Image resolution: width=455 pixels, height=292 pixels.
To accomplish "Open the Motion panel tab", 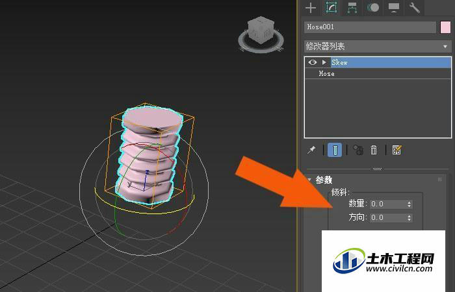I will (373, 8).
